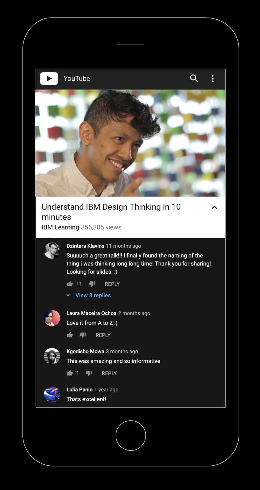Open Laura Maceira Ochoa's avatar
260x490 pixels.
coord(52,318)
